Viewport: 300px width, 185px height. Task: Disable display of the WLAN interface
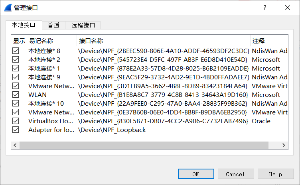coord(16,95)
